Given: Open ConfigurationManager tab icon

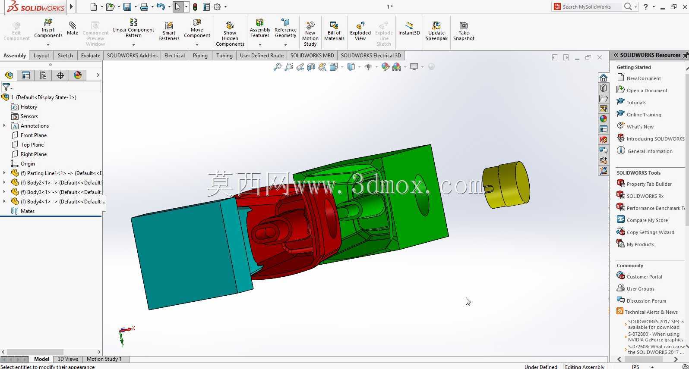Looking at the screenshot, I should click(x=43, y=75).
